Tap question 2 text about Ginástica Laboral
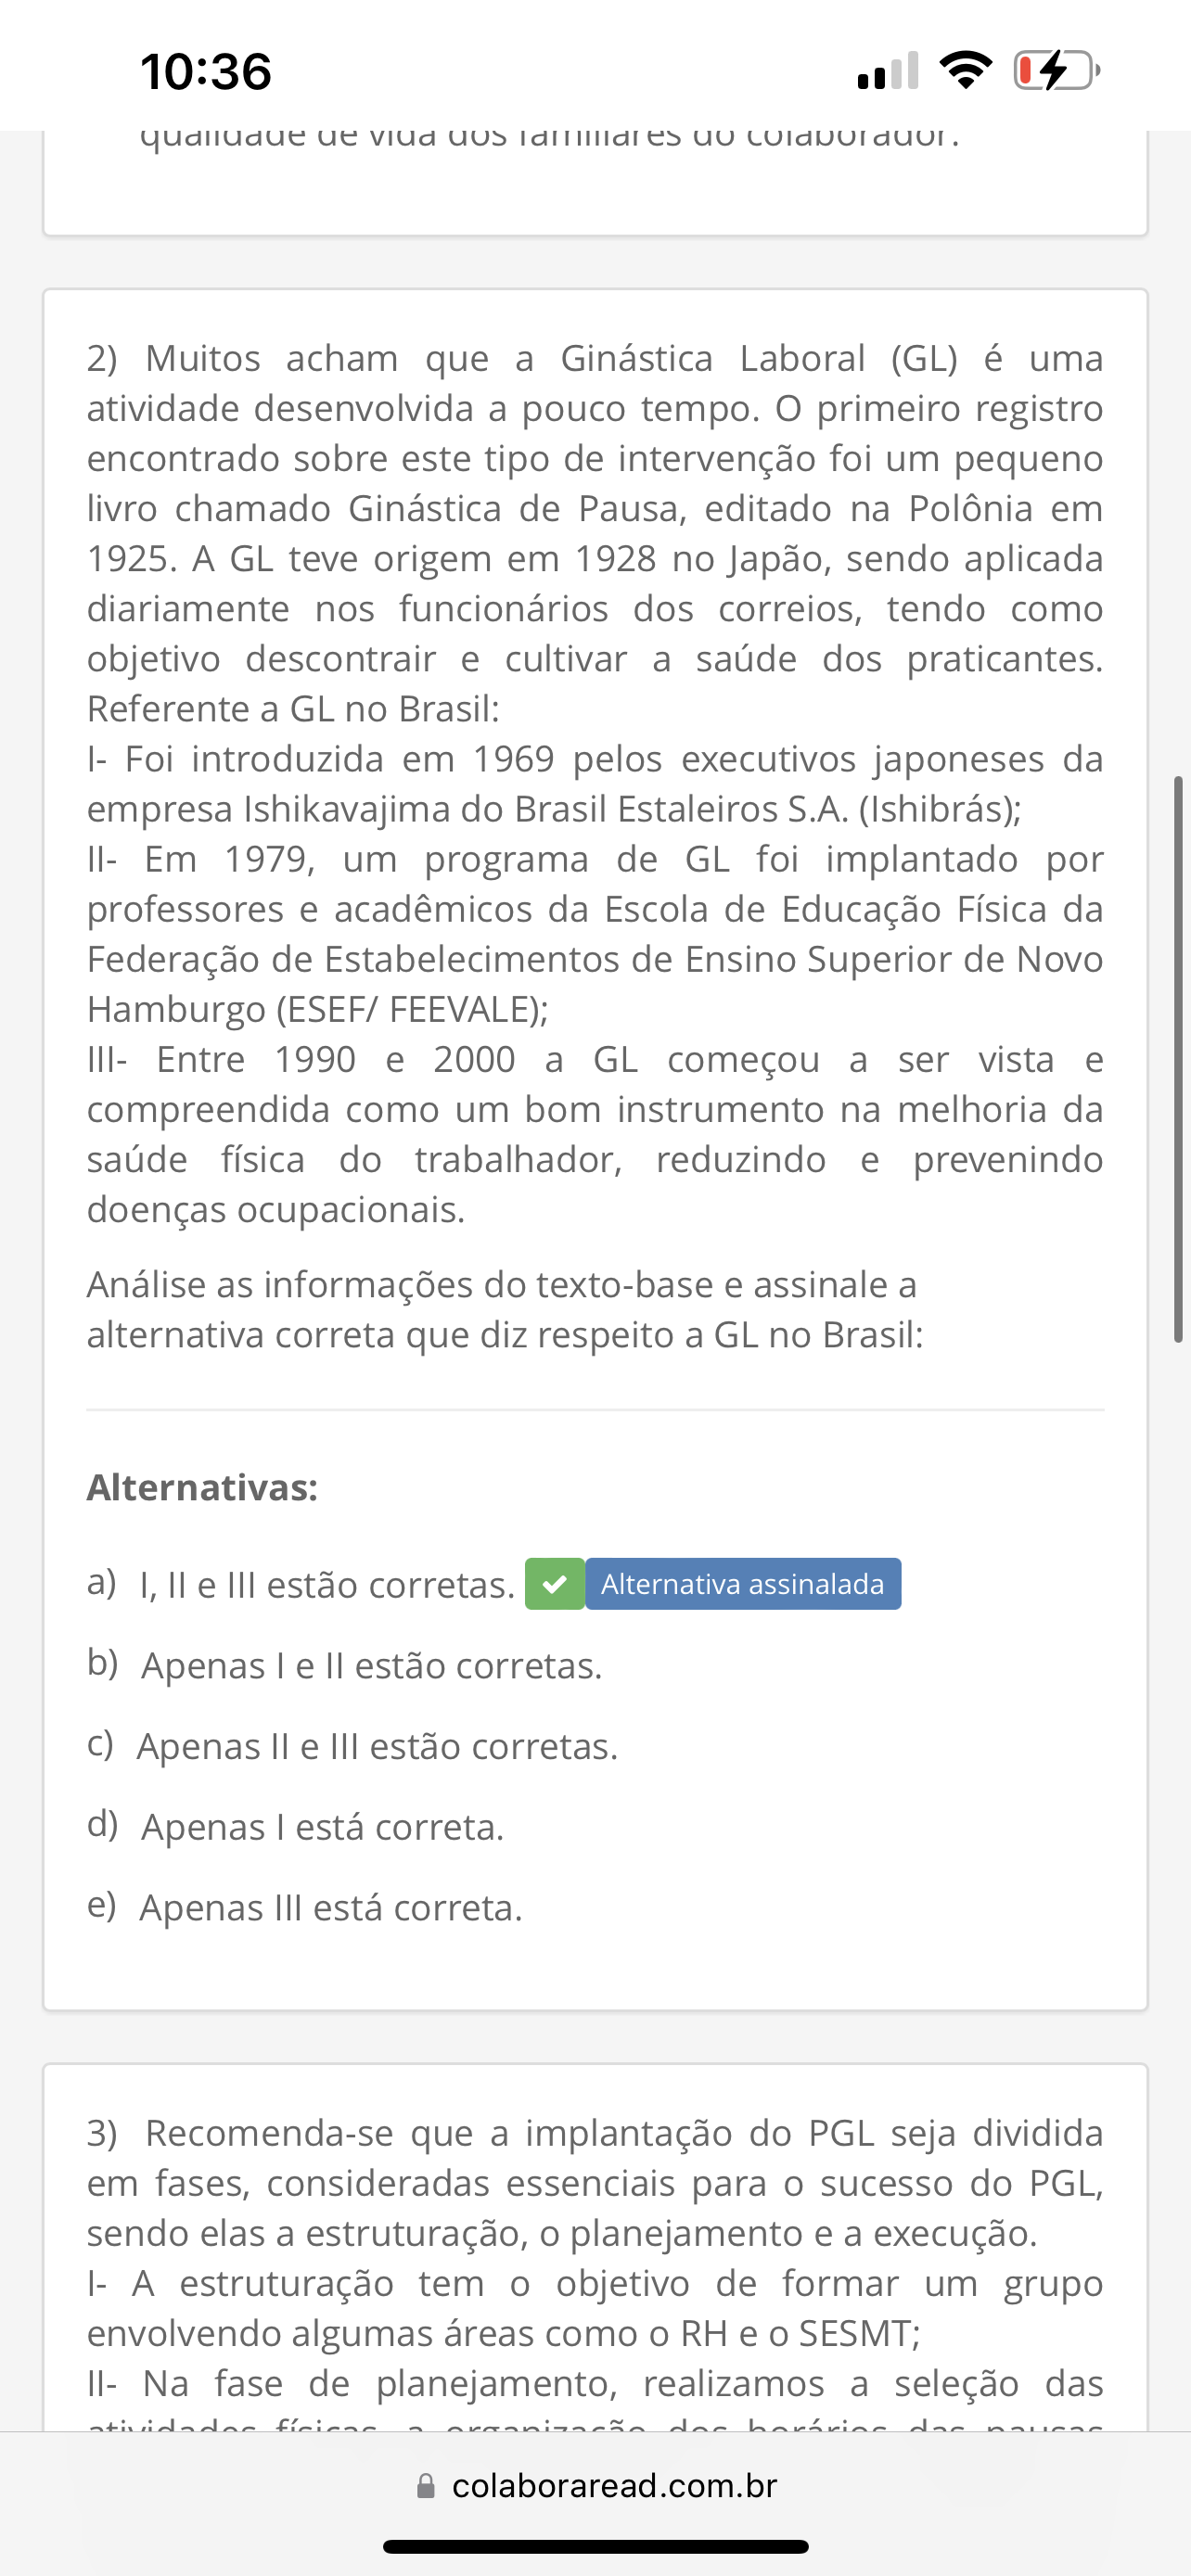 595,508
